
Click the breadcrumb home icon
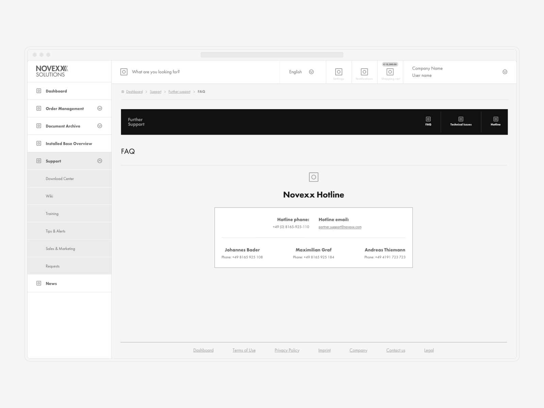pos(123,92)
